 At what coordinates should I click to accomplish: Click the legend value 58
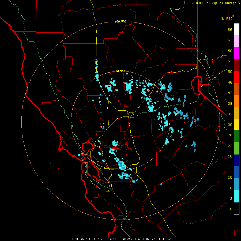tap(230, 51)
